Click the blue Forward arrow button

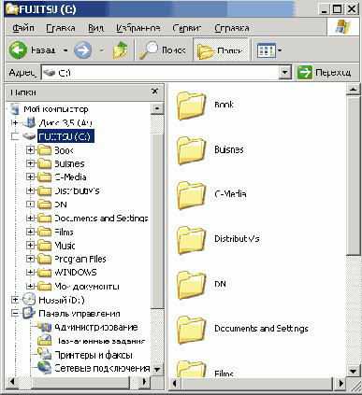(83, 50)
